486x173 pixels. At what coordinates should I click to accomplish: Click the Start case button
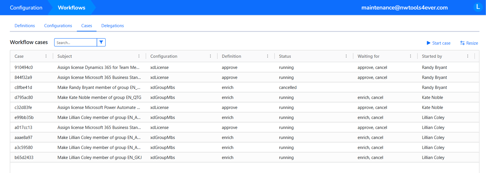pos(439,43)
